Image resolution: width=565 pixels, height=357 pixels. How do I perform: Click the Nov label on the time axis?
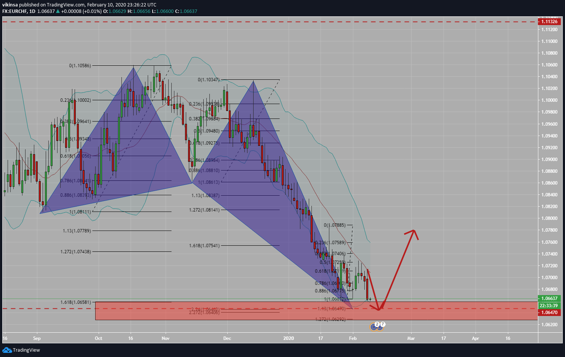(x=165, y=338)
